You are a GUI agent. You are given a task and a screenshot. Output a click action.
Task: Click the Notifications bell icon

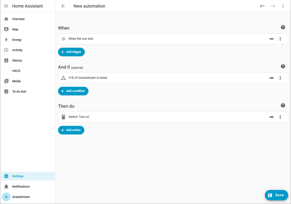pos(6,187)
